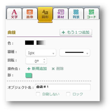Enable the 印刷しない checkbox
Image resolution: width=111 pixels, height=112 pixels.
pyautogui.click(x=38, y=94)
